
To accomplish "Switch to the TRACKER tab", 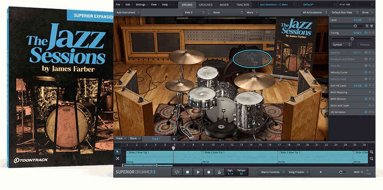I will click(243, 5).
